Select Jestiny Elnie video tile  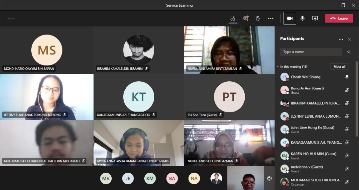(x=47, y=97)
